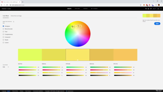The image size is (163, 92).
Task: Select the #E8C356 mustard swatch
Action: (102, 55)
